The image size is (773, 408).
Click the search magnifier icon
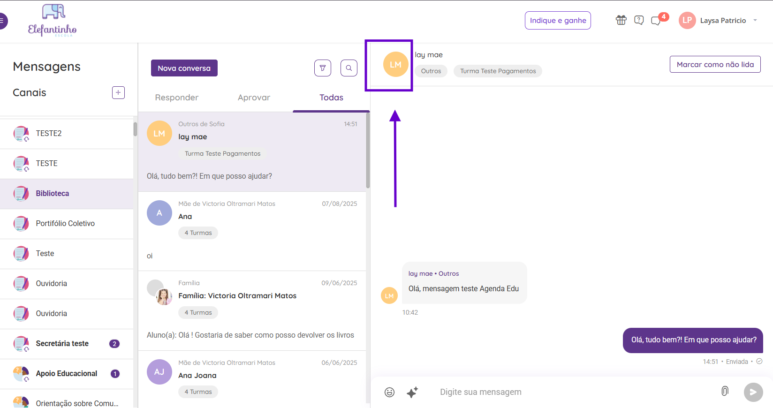(x=349, y=68)
